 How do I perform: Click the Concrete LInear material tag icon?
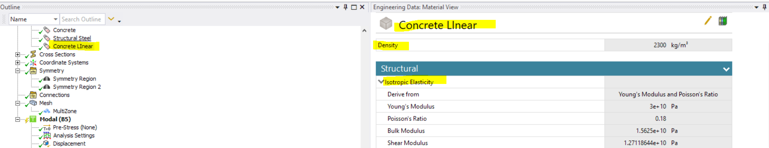(x=47, y=46)
